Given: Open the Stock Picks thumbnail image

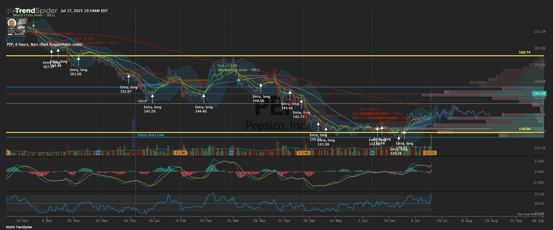Looking at the screenshot, I should pyautogui.click(x=17, y=27).
